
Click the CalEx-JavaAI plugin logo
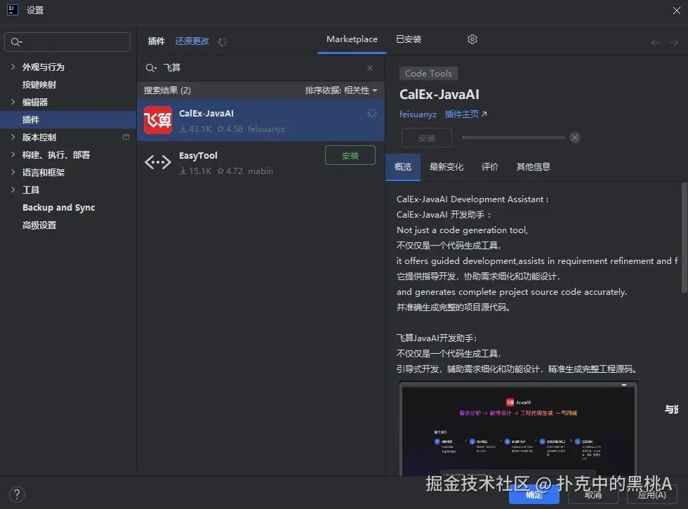158,120
